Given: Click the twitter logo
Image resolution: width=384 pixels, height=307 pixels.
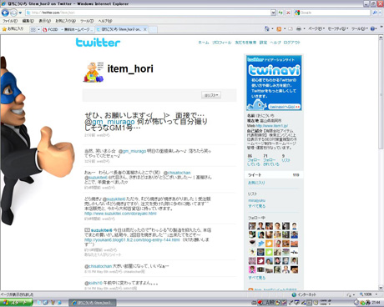Looking at the screenshot, I should tap(98, 43).
